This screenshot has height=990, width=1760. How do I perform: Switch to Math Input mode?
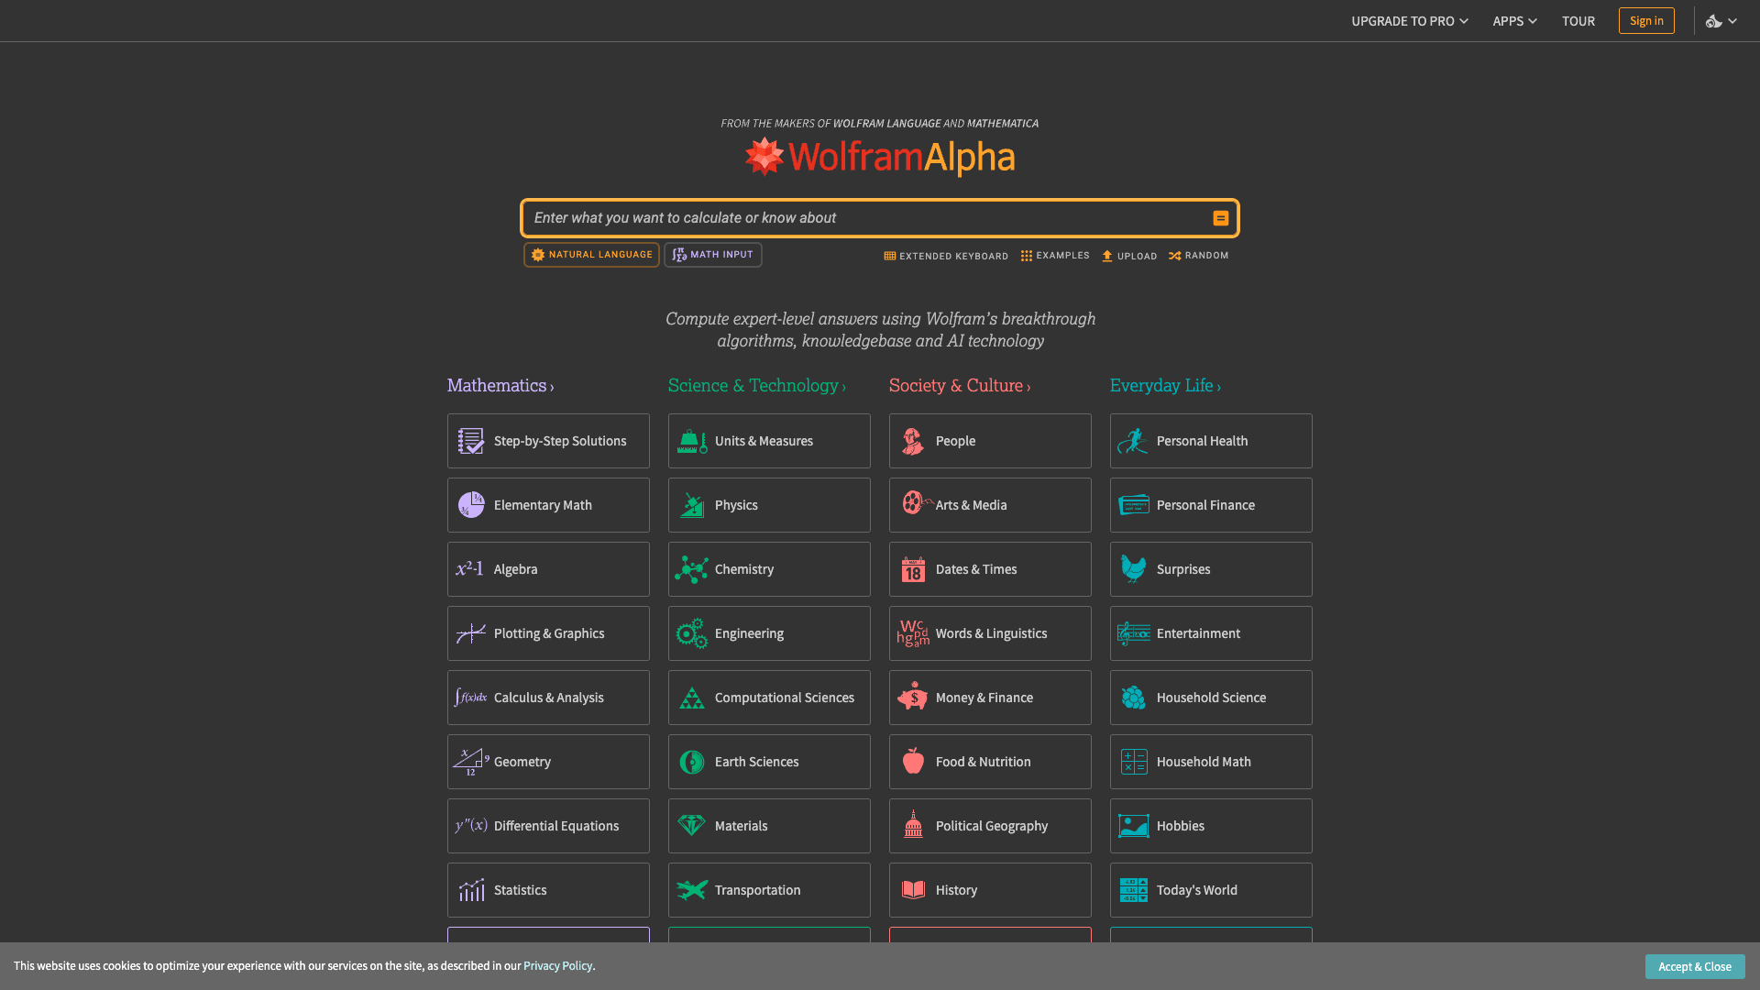(x=712, y=255)
